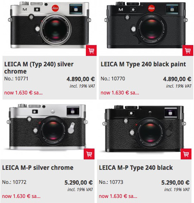Open LEICA M-P Type 240 black title

[x=136, y=168]
